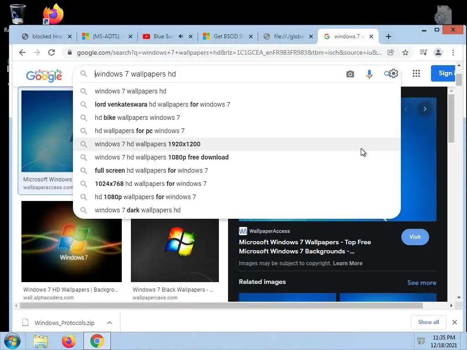Open a new tab with the plus button
Image resolution: width=467 pixels, height=350 pixels.
pos(389,36)
